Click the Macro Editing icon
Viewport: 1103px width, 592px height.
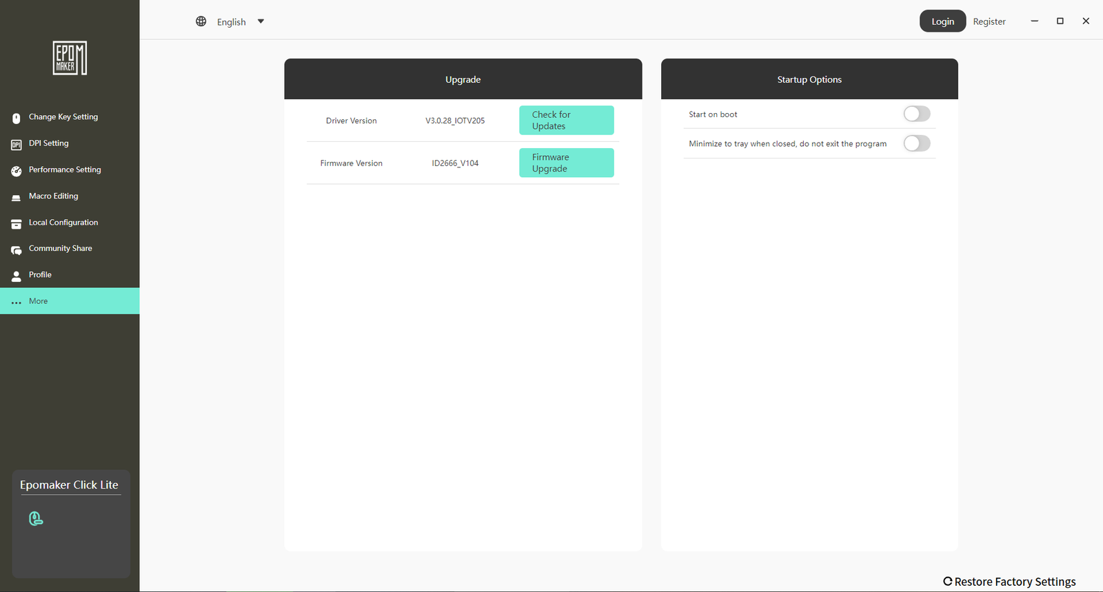pos(17,198)
